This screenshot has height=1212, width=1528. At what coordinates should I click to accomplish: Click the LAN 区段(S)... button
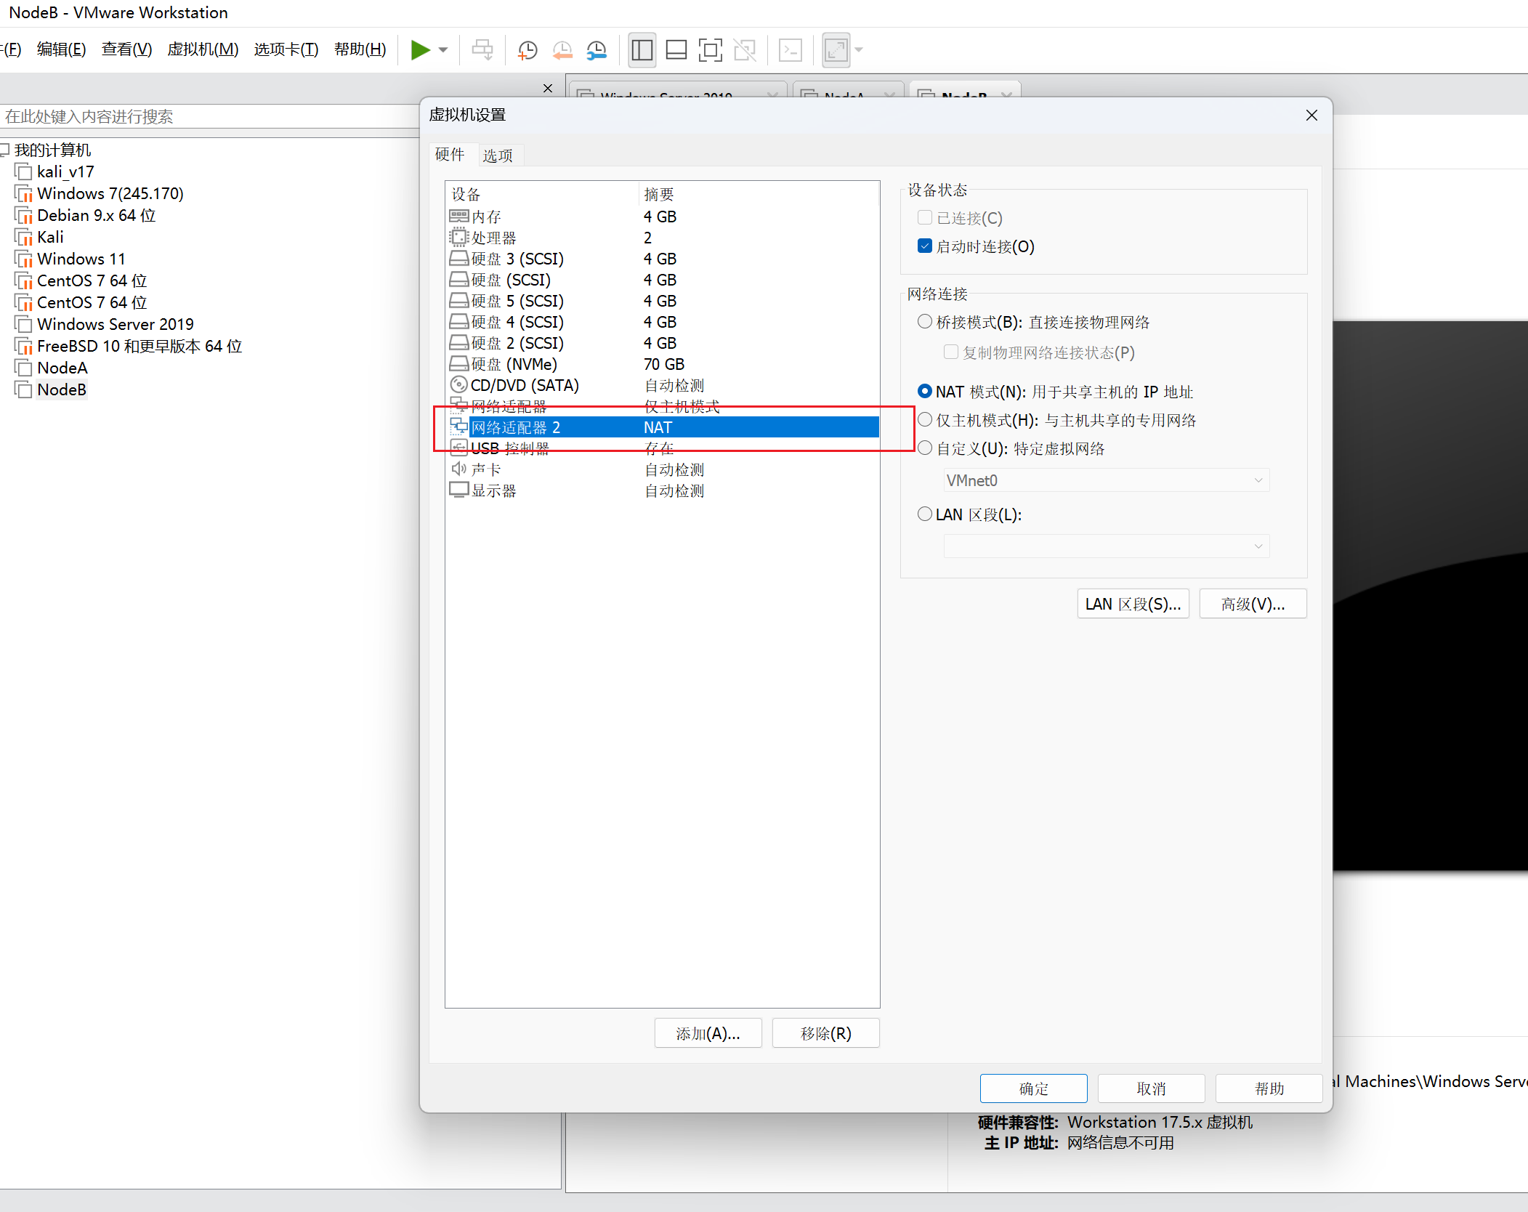coord(1133,604)
